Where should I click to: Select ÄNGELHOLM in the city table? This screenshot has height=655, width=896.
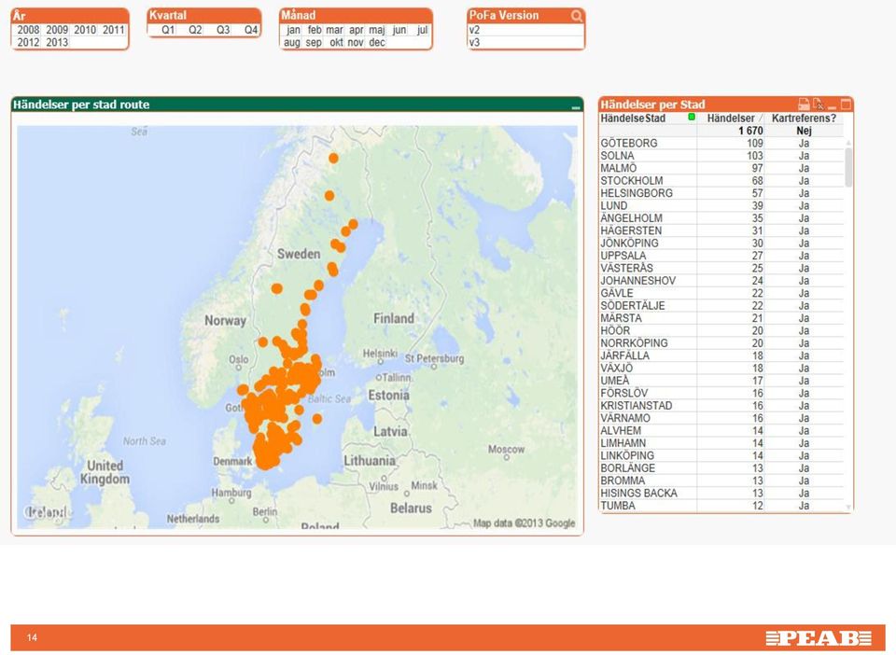click(x=632, y=218)
